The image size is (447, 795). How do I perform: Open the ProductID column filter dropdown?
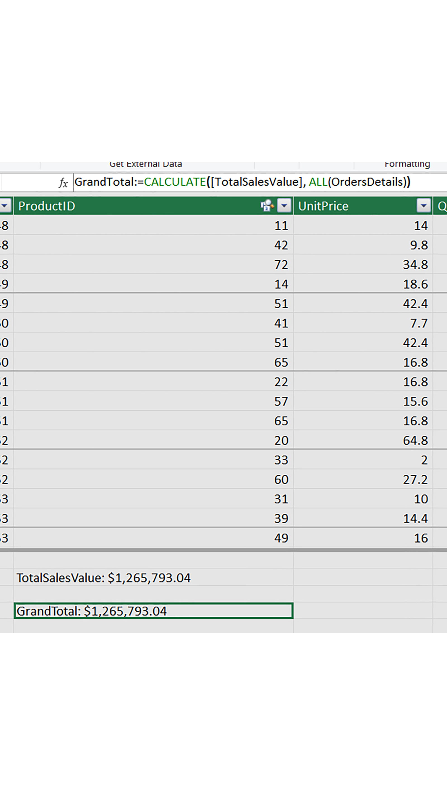284,205
